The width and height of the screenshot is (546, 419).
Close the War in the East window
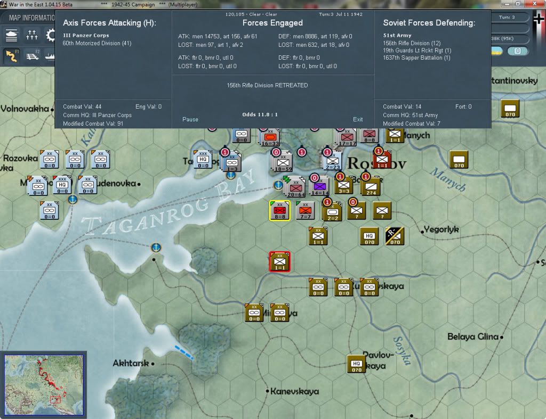[x=534, y=4]
